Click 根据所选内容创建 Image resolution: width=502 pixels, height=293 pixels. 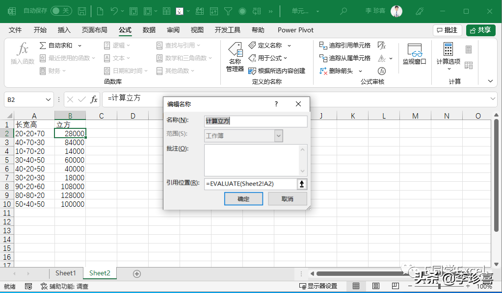(x=277, y=71)
